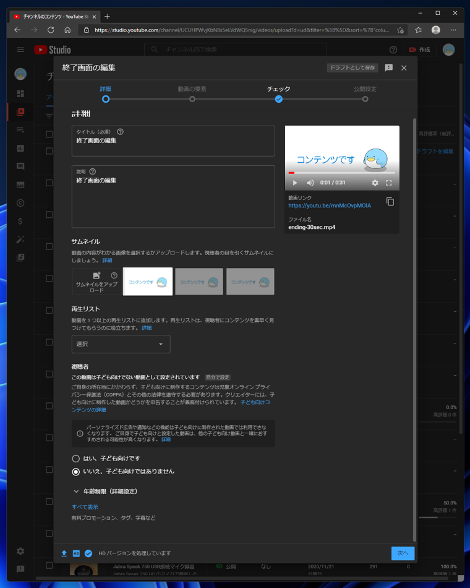Open the thumbnail upload help icon
470x588 pixels.
click(x=114, y=275)
